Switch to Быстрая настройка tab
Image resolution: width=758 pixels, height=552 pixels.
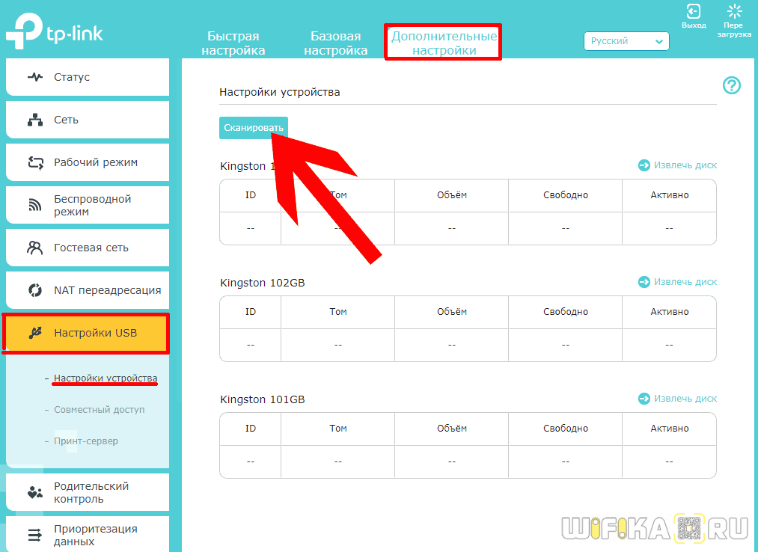233,43
